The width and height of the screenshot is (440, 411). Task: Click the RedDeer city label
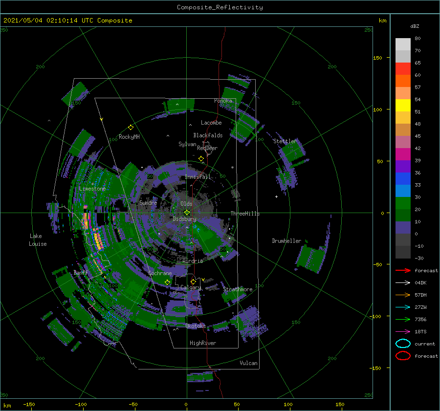pos(207,148)
